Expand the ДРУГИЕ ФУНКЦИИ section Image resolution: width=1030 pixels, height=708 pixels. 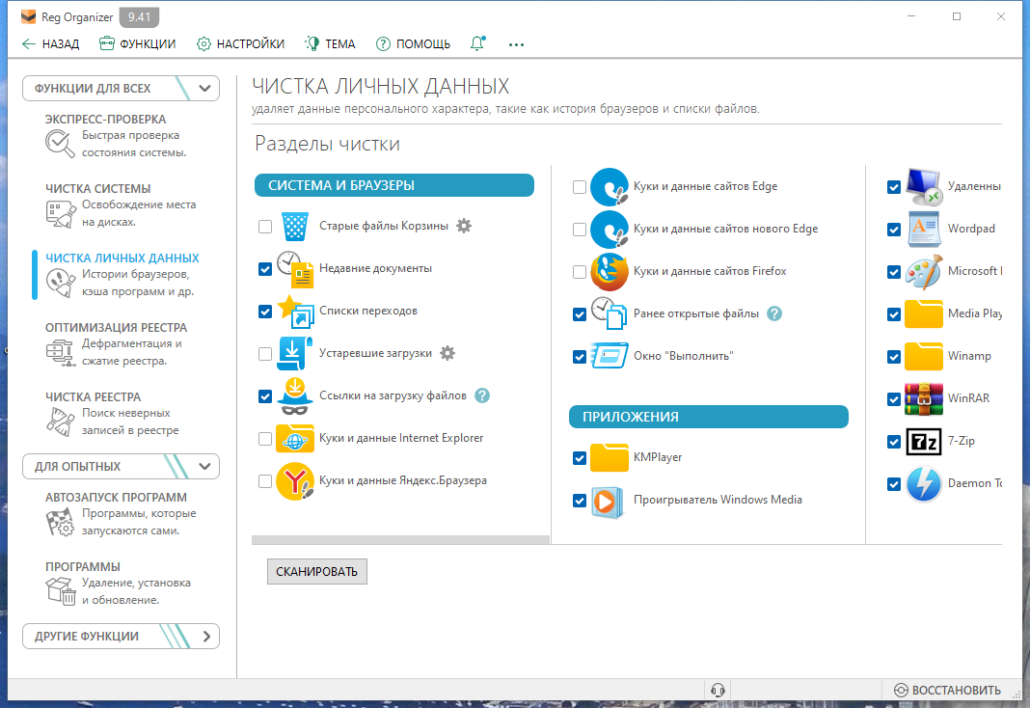click(206, 637)
